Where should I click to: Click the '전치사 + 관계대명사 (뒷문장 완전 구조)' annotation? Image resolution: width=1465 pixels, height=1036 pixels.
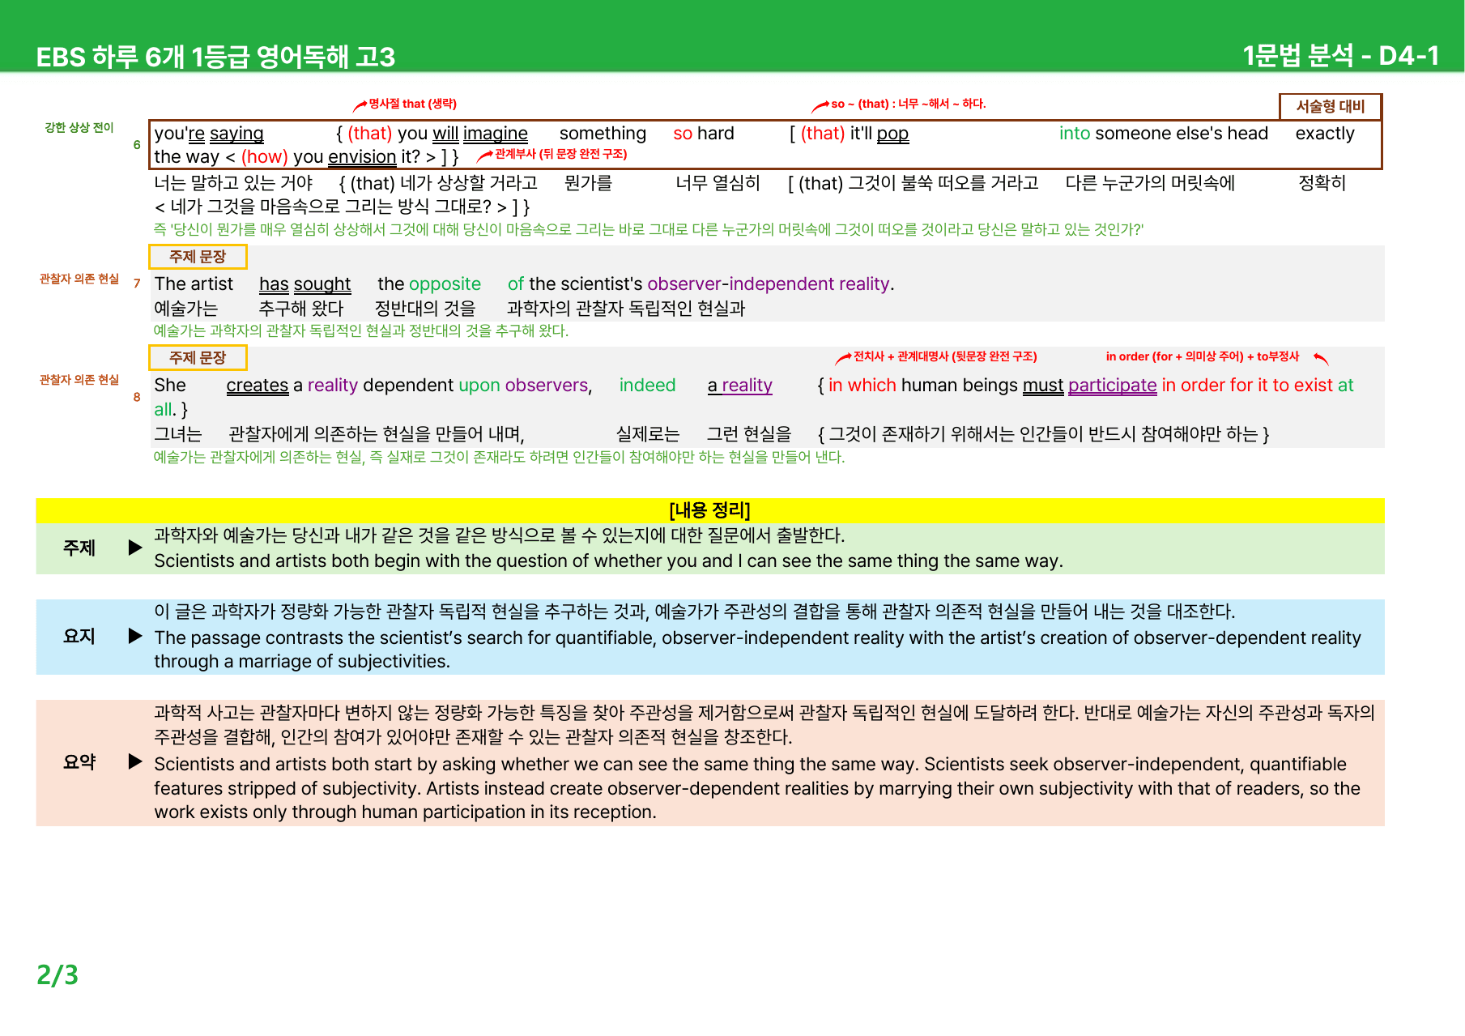[945, 356]
